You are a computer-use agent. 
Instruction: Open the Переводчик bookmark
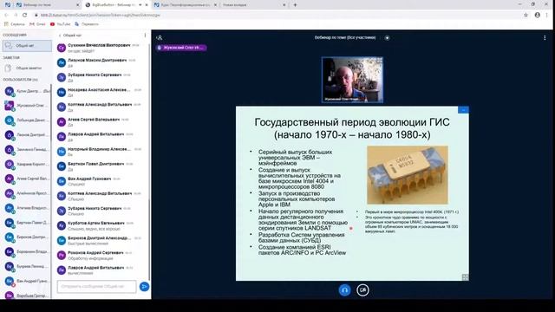point(87,24)
